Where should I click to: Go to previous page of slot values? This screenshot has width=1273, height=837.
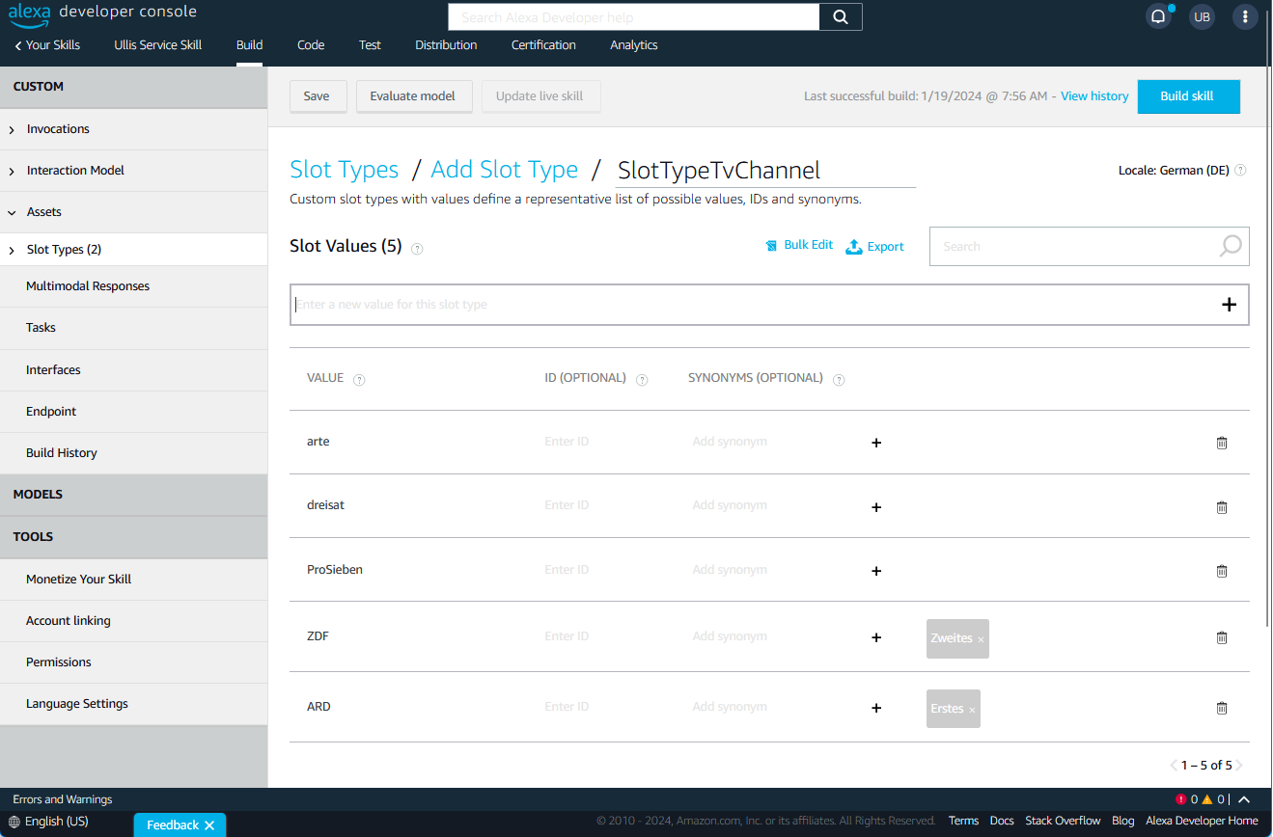1173,766
